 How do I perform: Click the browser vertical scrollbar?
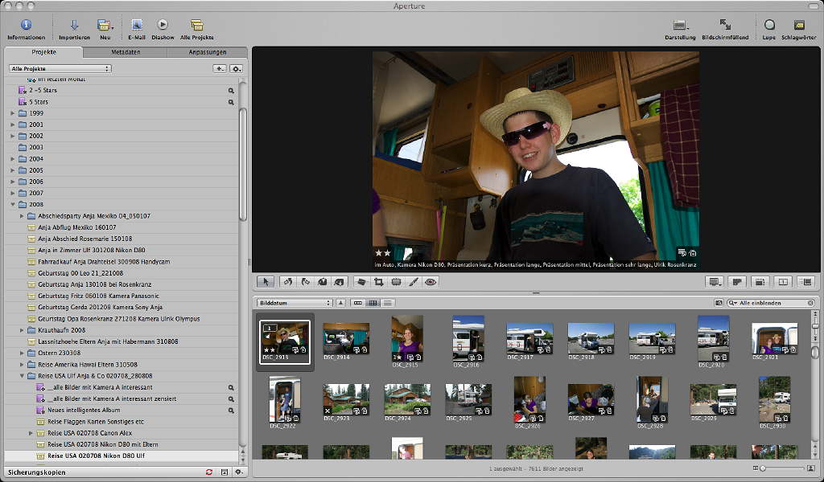[x=816, y=353]
